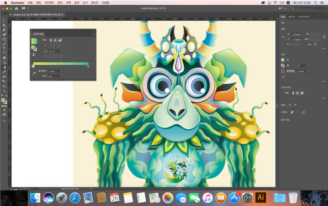Click the Adobe Stock search field
The width and height of the screenshot is (328, 206).
point(309,9)
